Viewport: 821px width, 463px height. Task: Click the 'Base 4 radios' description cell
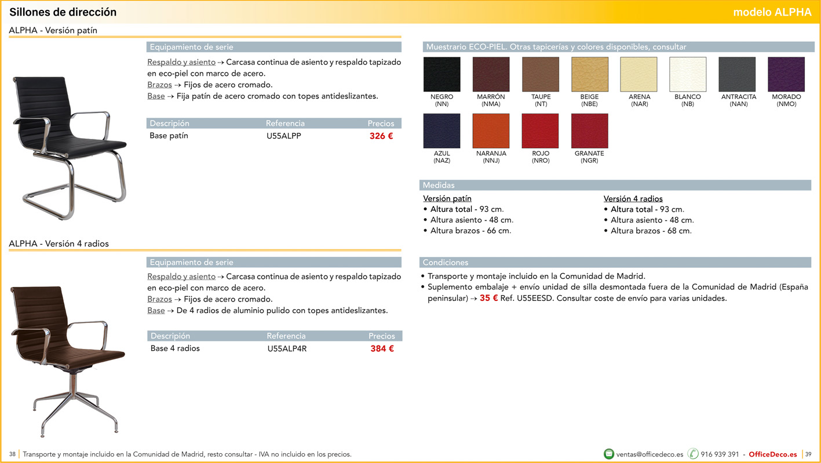[175, 348]
